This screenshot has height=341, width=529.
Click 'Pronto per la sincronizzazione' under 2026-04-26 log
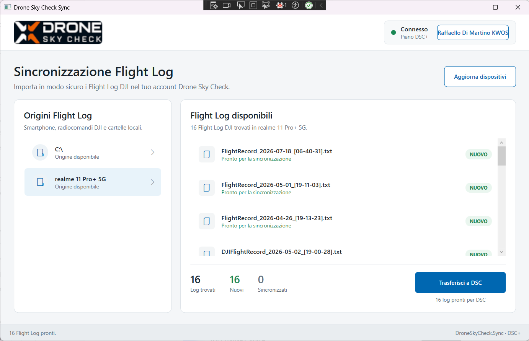(x=256, y=226)
